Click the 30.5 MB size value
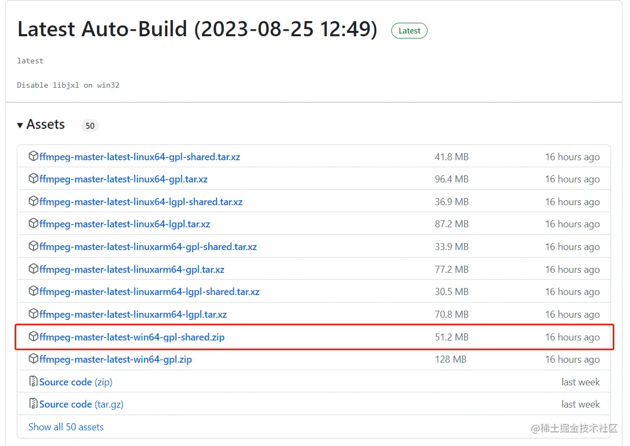Screen dimensions: 630x446 point(451,292)
